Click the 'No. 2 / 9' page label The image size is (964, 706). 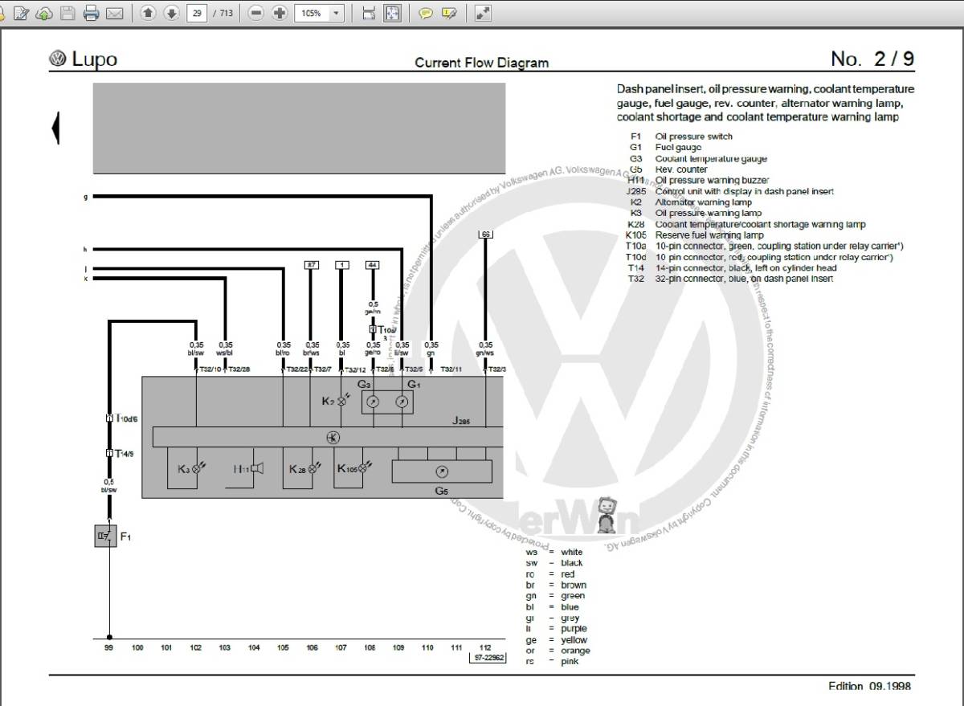[x=872, y=59]
